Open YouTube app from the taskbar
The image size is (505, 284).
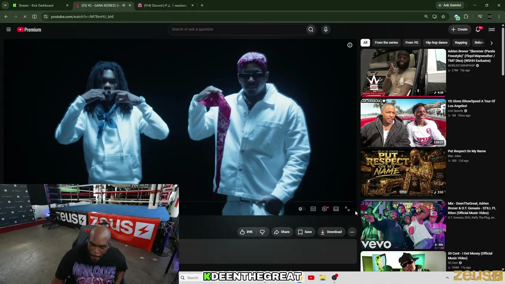tap(311, 278)
